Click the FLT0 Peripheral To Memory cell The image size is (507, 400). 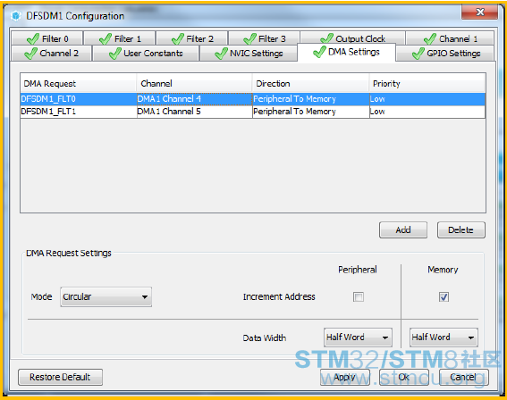[x=311, y=99]
